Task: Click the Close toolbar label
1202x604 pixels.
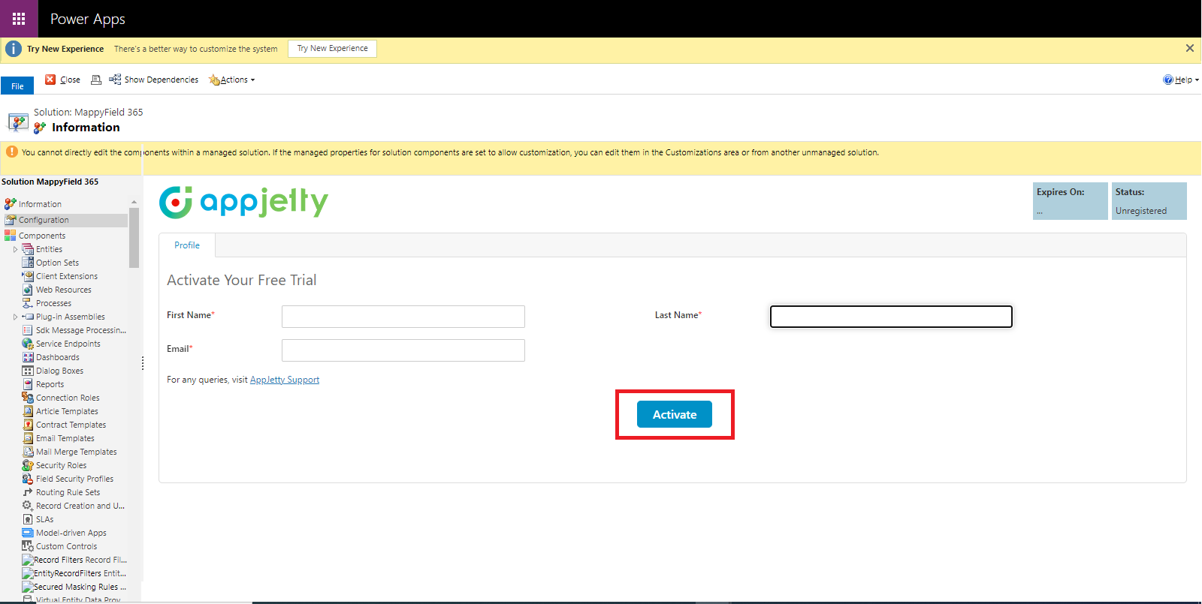Action: click(70, 80)
